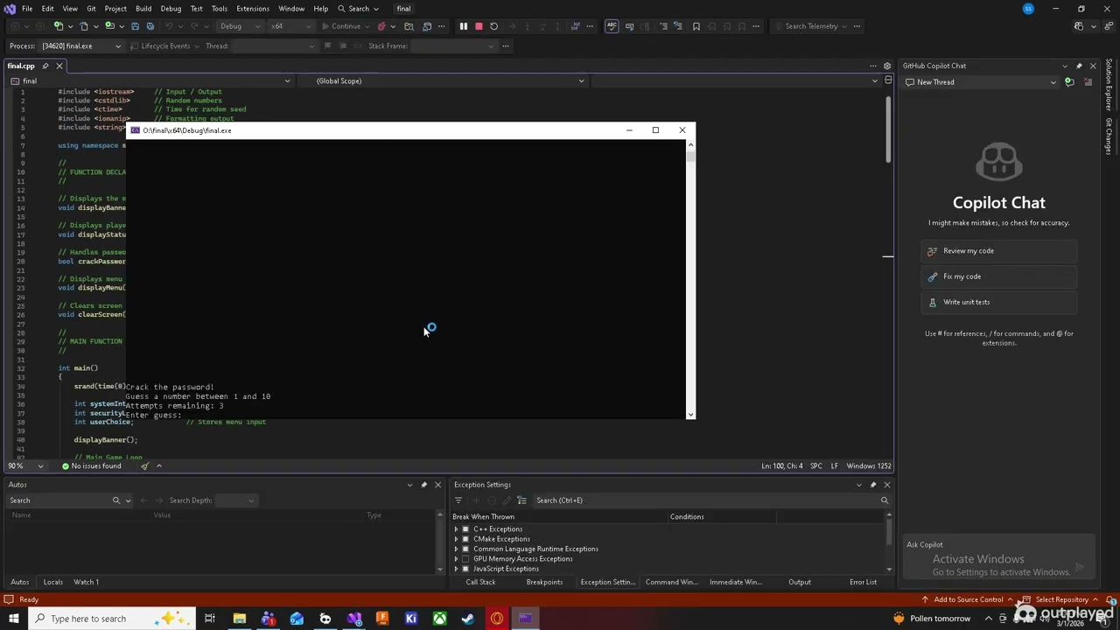Expand Common Language Runtime Exceptions node
1120x630 pixels.
point(456,549)
